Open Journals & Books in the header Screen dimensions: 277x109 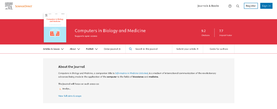[x=208, y=6]
